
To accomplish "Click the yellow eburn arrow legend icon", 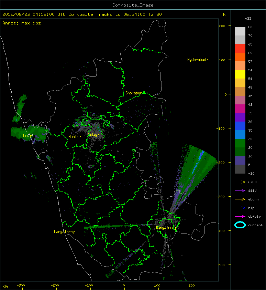I will point(240,199).
